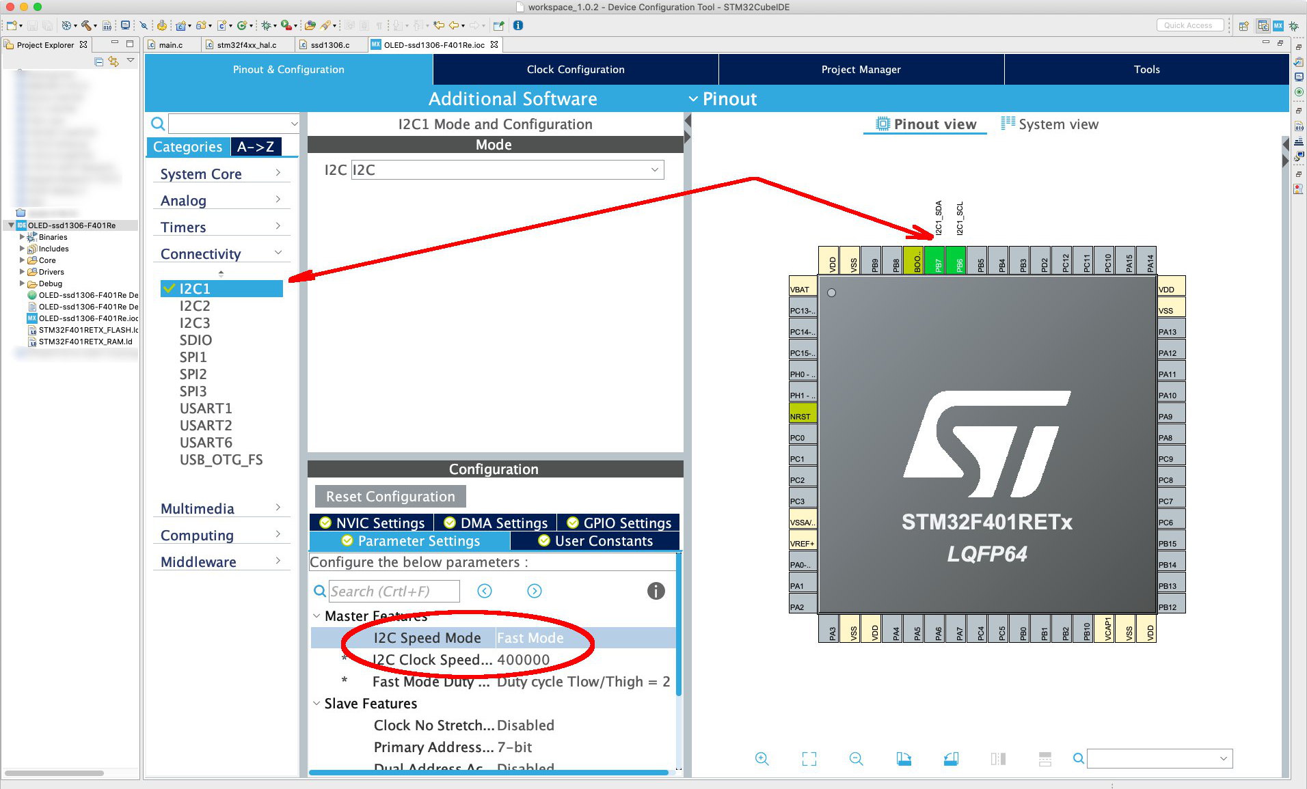
Task: Click the parameter info icon
Action: pyautogui.click(x=655, y=591)
